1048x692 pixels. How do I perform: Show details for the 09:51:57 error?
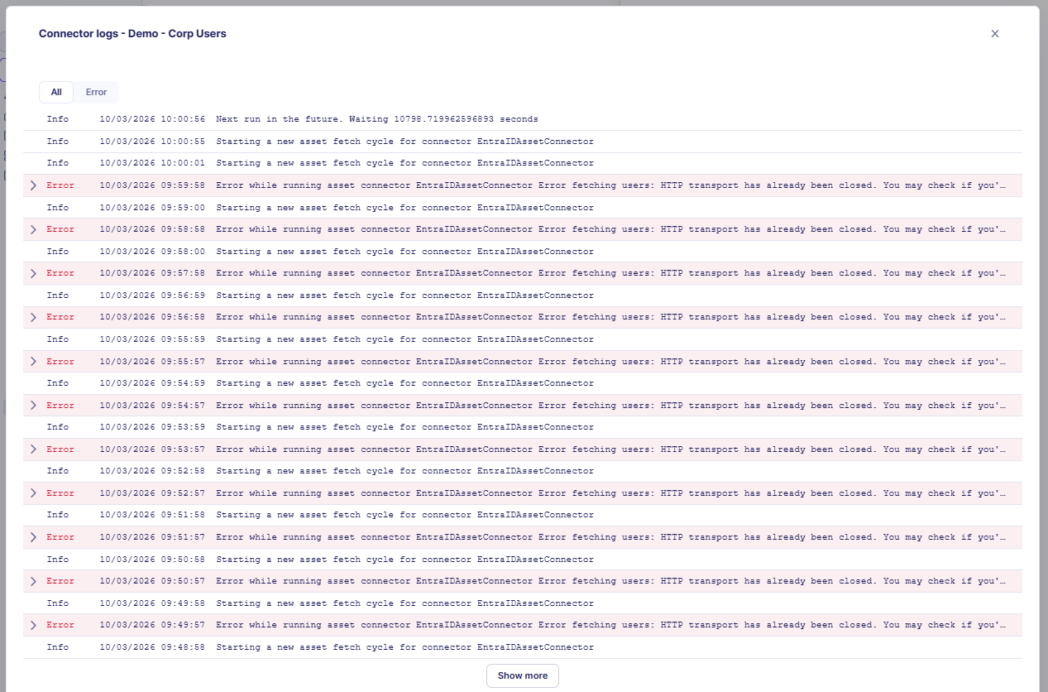coord(33,537)
